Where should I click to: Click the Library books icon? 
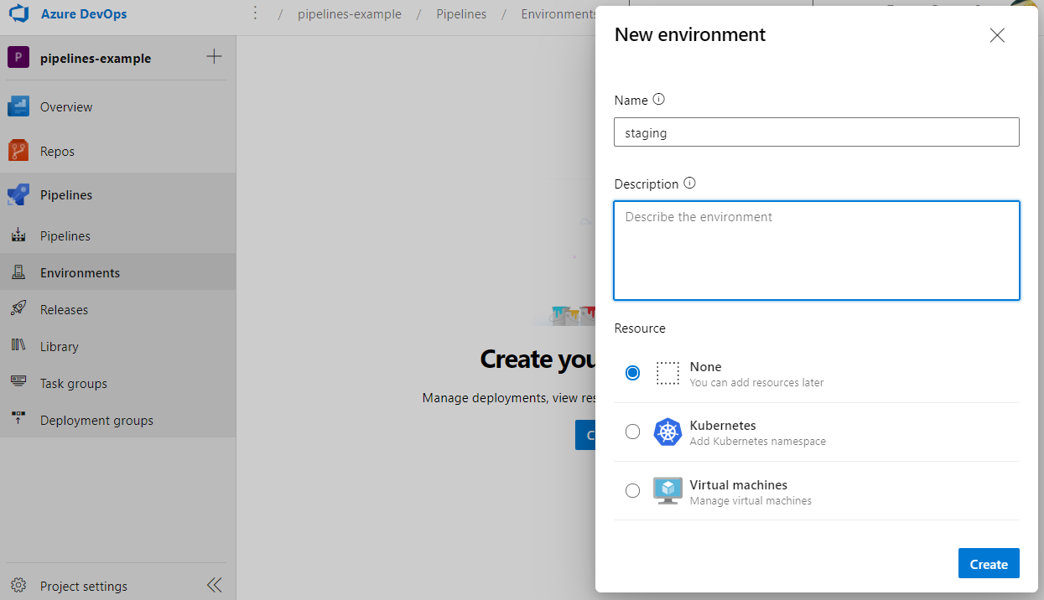(x=18, y=345)
